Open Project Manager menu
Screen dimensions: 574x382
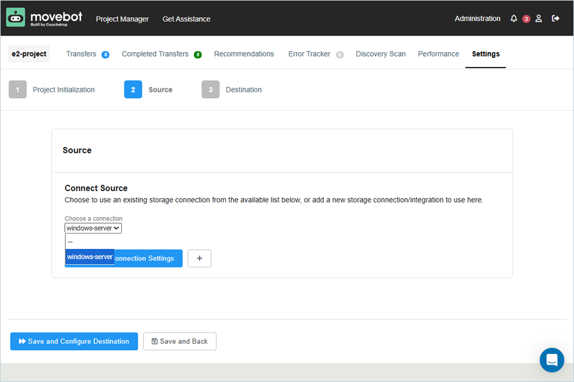122,19
